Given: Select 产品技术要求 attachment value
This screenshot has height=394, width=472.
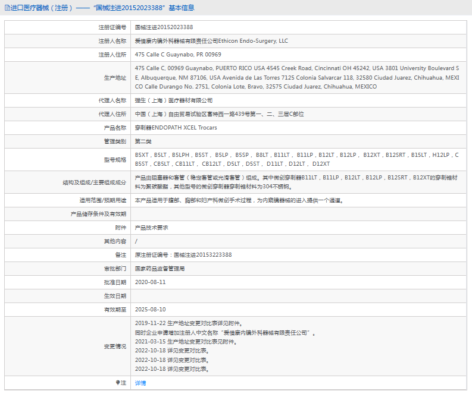Looking at the screenshot, I should tap(151, 228).
